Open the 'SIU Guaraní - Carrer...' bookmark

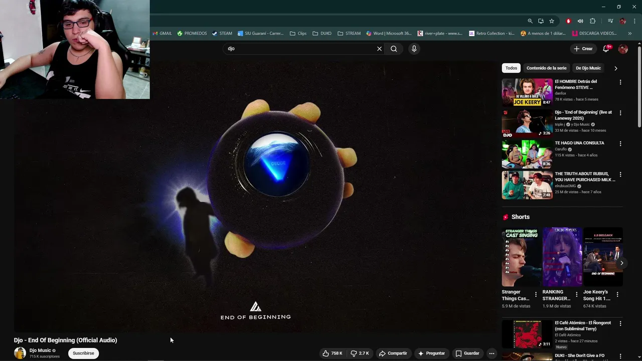point(261,34)
